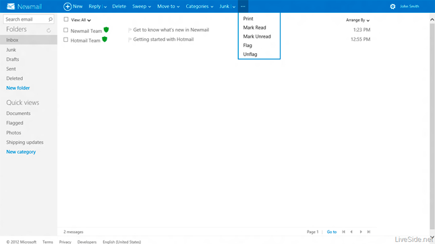Select Unflag in the dropdown menu
Viewport: 435px width, 244px height.
(250, 54)
